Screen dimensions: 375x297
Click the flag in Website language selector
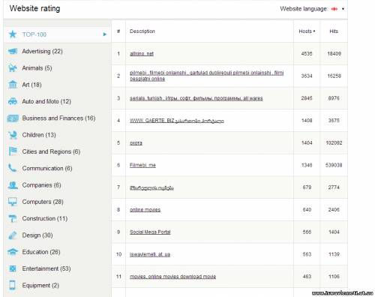[x=334, y=9]
